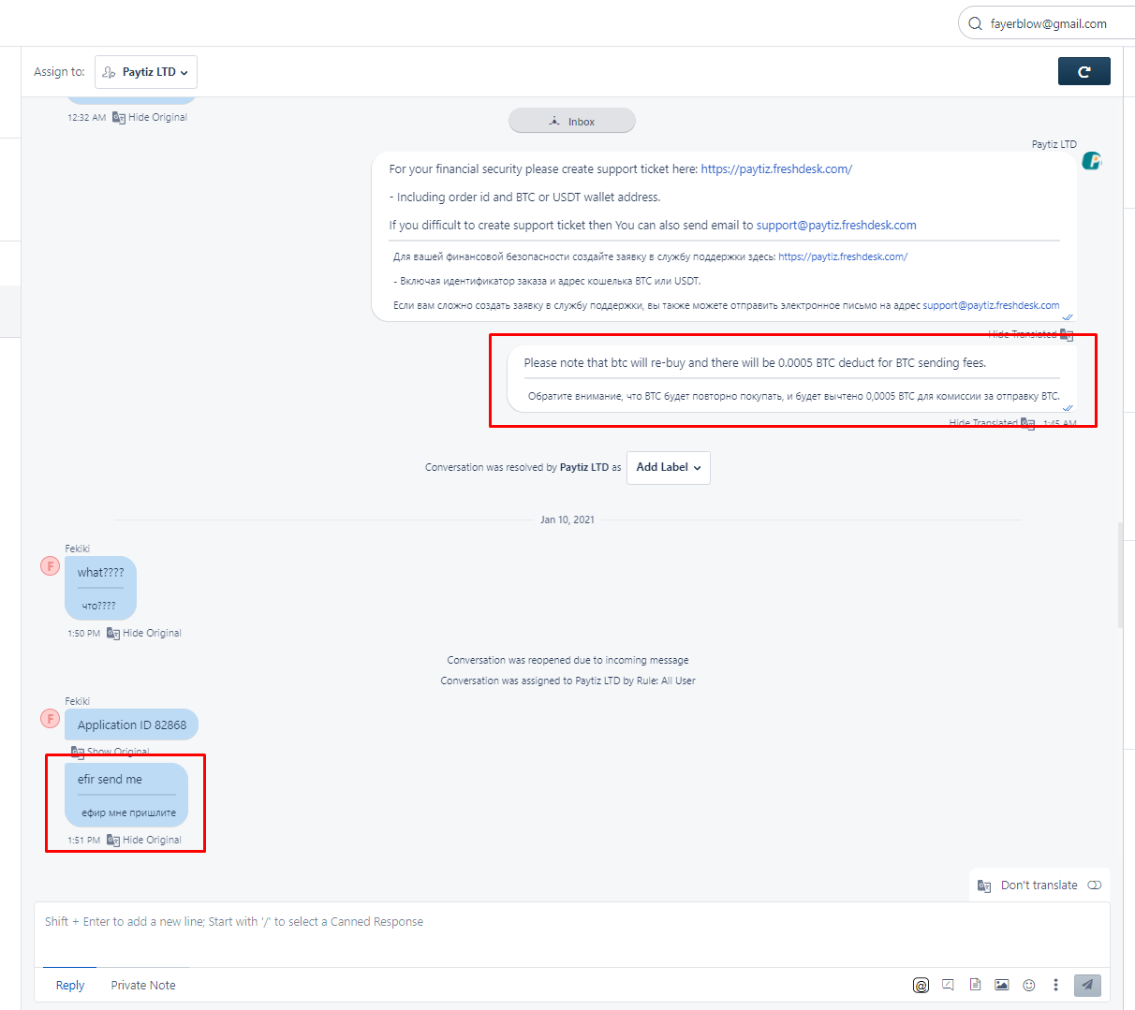This screenshot has height=1010, width=1135.
Task: Toggle the Don't translate switch
Action: click(x=1094, y=886)
